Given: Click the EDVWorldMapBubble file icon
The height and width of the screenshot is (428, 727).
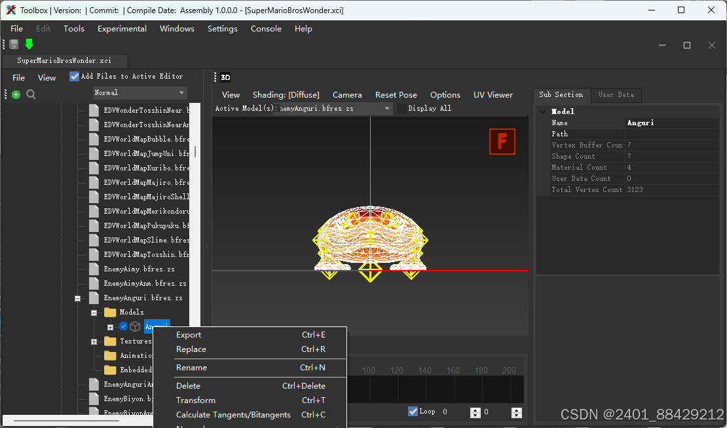Looking at the screenshot, I should point(94,139).
